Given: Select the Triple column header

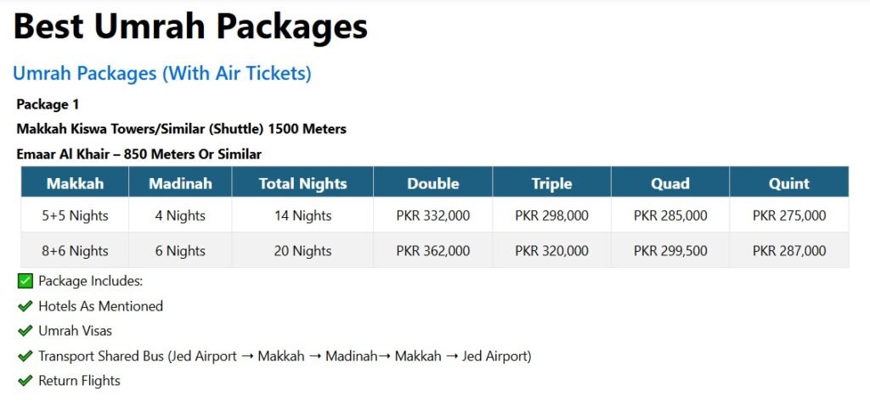Looking at the screenshot, I should click(551, 182).
